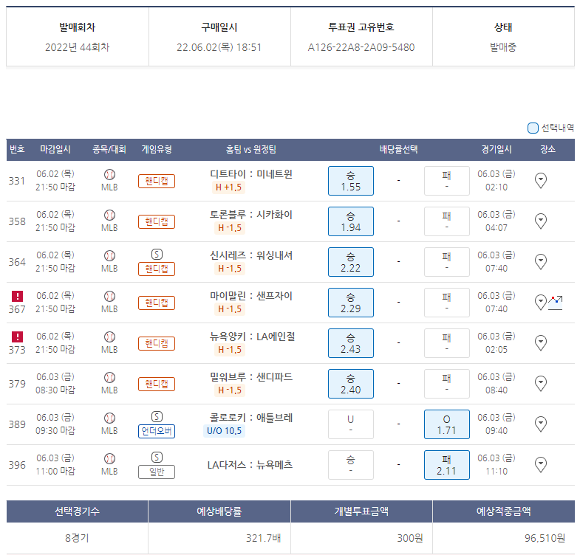
Task: Click the 게임유형 column header
Action: click(x=157, y=149)
